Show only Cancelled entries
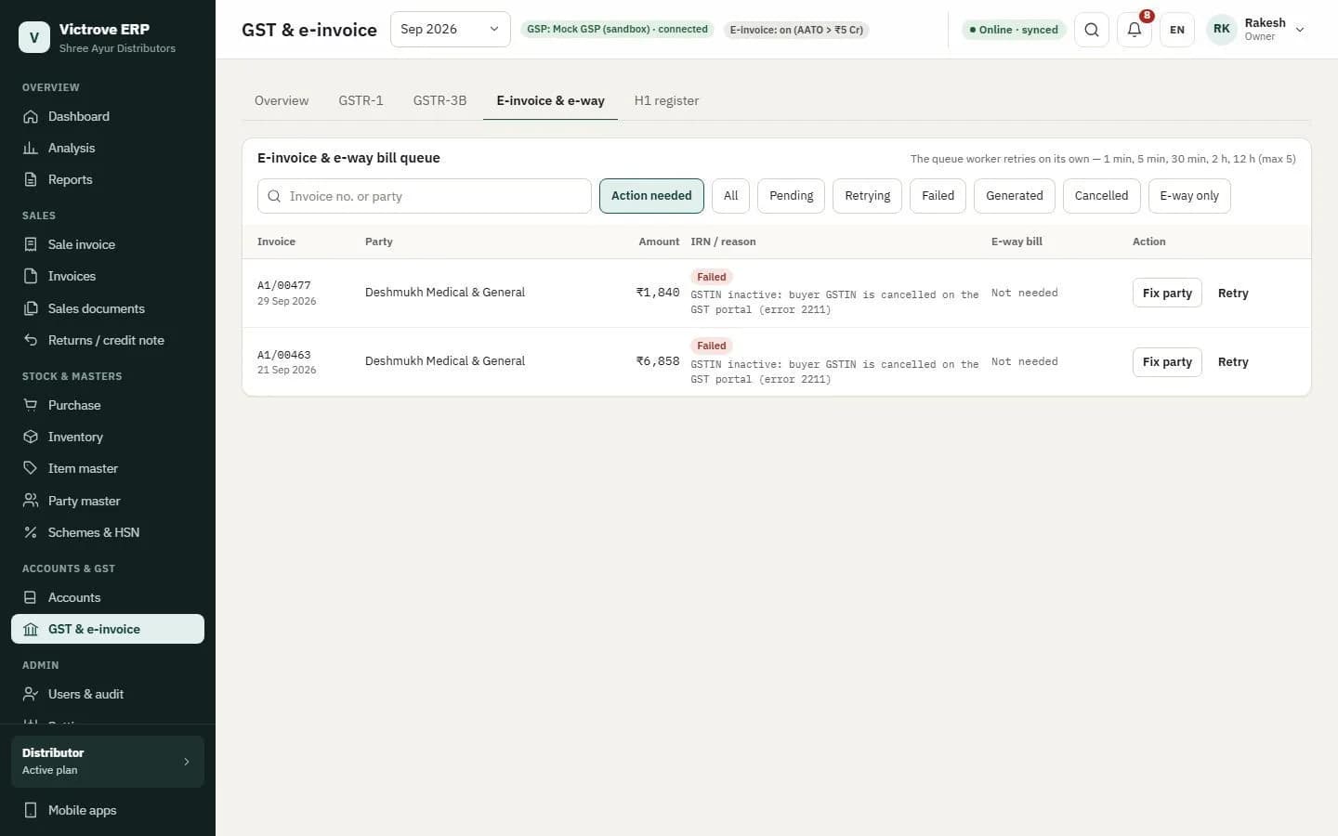 1102,196
